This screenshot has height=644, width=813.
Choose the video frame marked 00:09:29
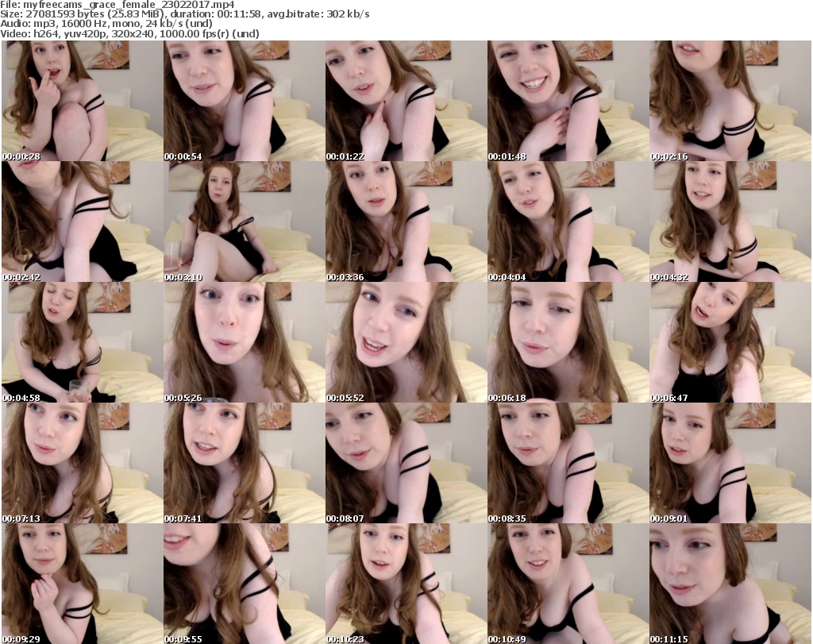pyautogui.click(x=83, y=584)
